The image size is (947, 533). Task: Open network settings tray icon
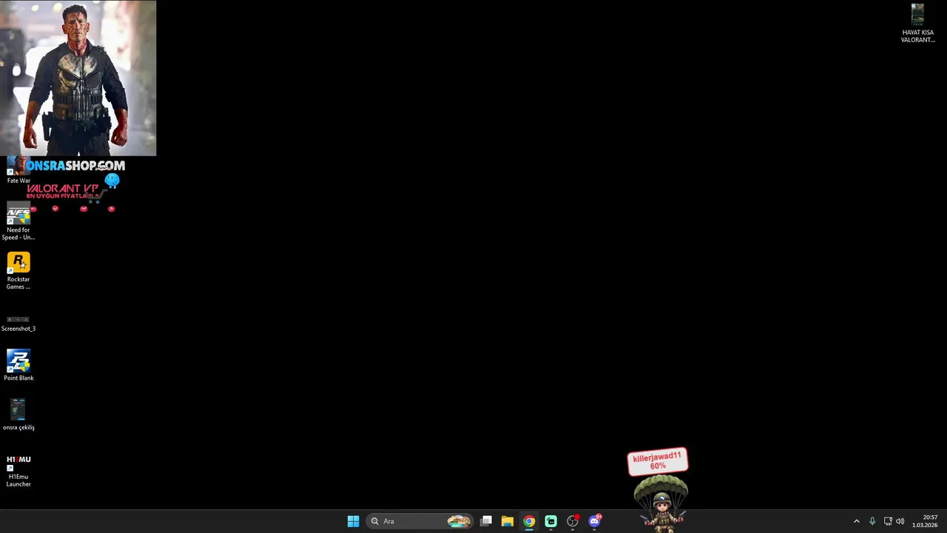[x=888, y=521]
